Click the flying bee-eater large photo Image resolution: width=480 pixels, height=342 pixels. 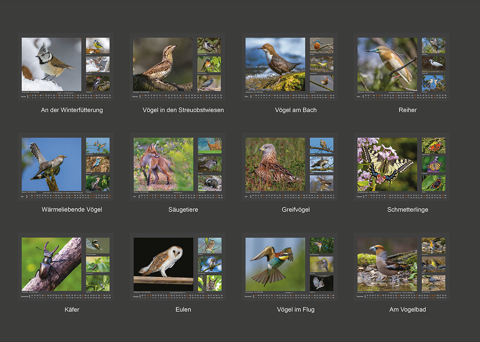[x=275, y=264]
